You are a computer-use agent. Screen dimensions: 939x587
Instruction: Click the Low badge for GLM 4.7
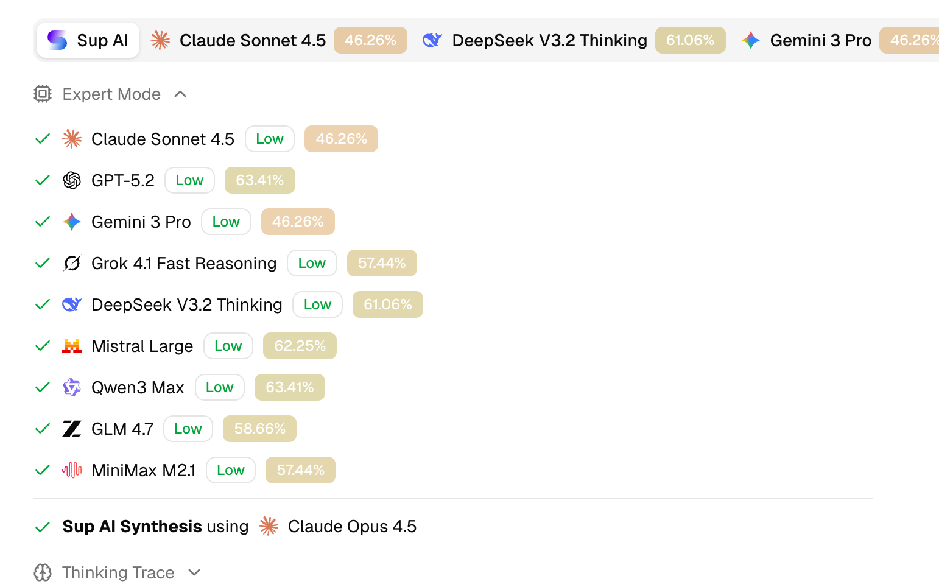coord(188,429)
